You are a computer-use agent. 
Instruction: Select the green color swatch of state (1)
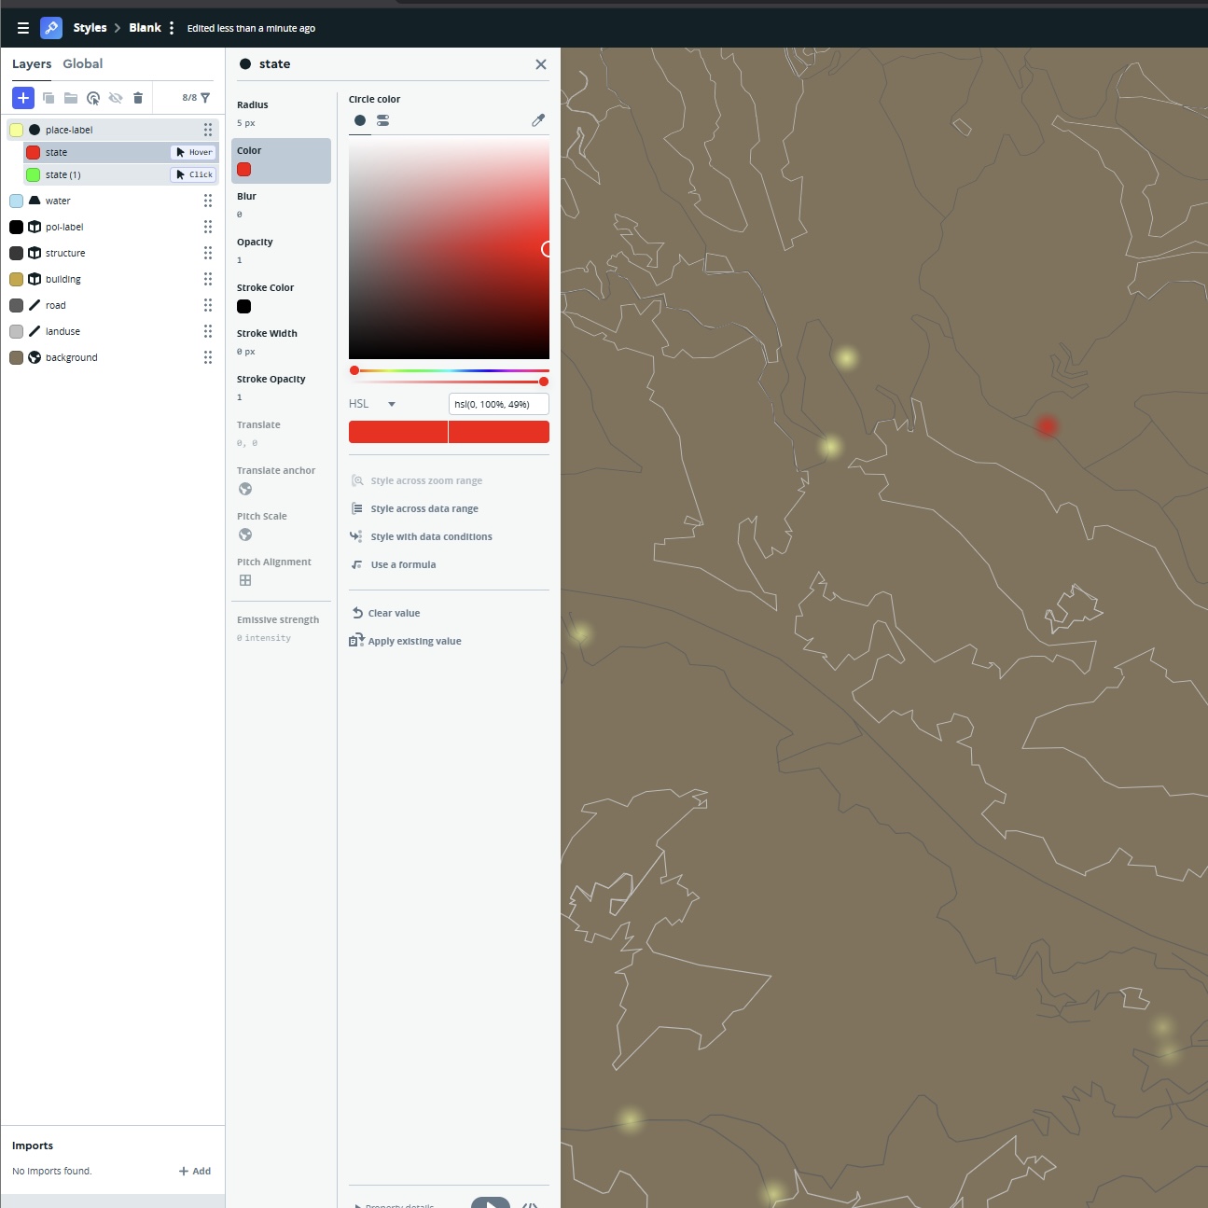point(32,174)
